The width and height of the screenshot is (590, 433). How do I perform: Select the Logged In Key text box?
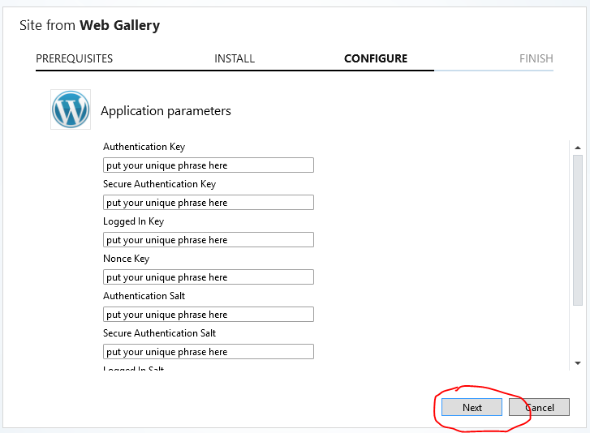coord(208,240)
